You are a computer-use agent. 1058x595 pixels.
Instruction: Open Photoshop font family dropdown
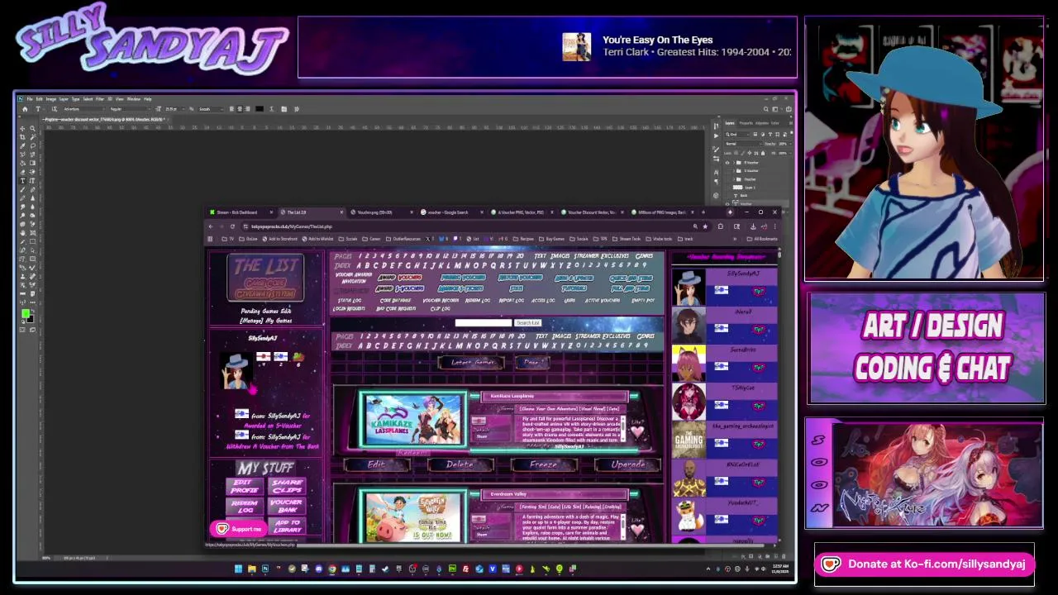pos(84,109)
